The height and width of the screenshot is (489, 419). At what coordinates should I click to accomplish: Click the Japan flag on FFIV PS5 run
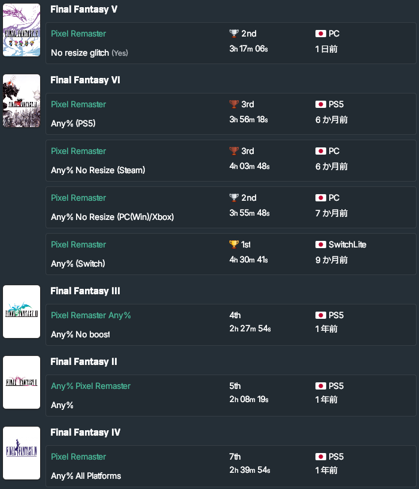pyautogui.click(x=321, y=457)
